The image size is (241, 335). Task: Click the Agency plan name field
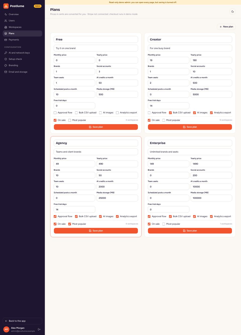(x=96, y=143)
